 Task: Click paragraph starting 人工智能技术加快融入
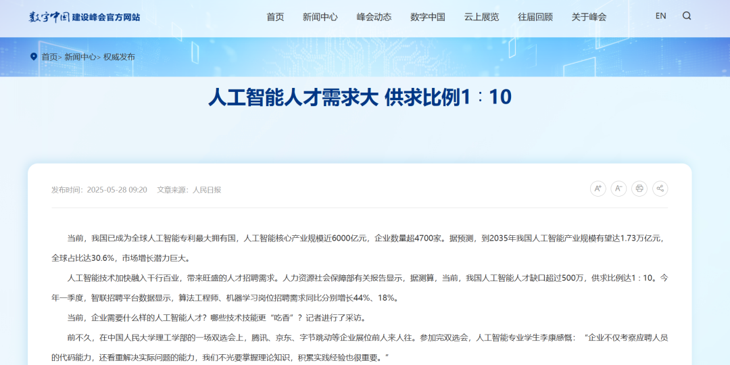coord(360,288)
